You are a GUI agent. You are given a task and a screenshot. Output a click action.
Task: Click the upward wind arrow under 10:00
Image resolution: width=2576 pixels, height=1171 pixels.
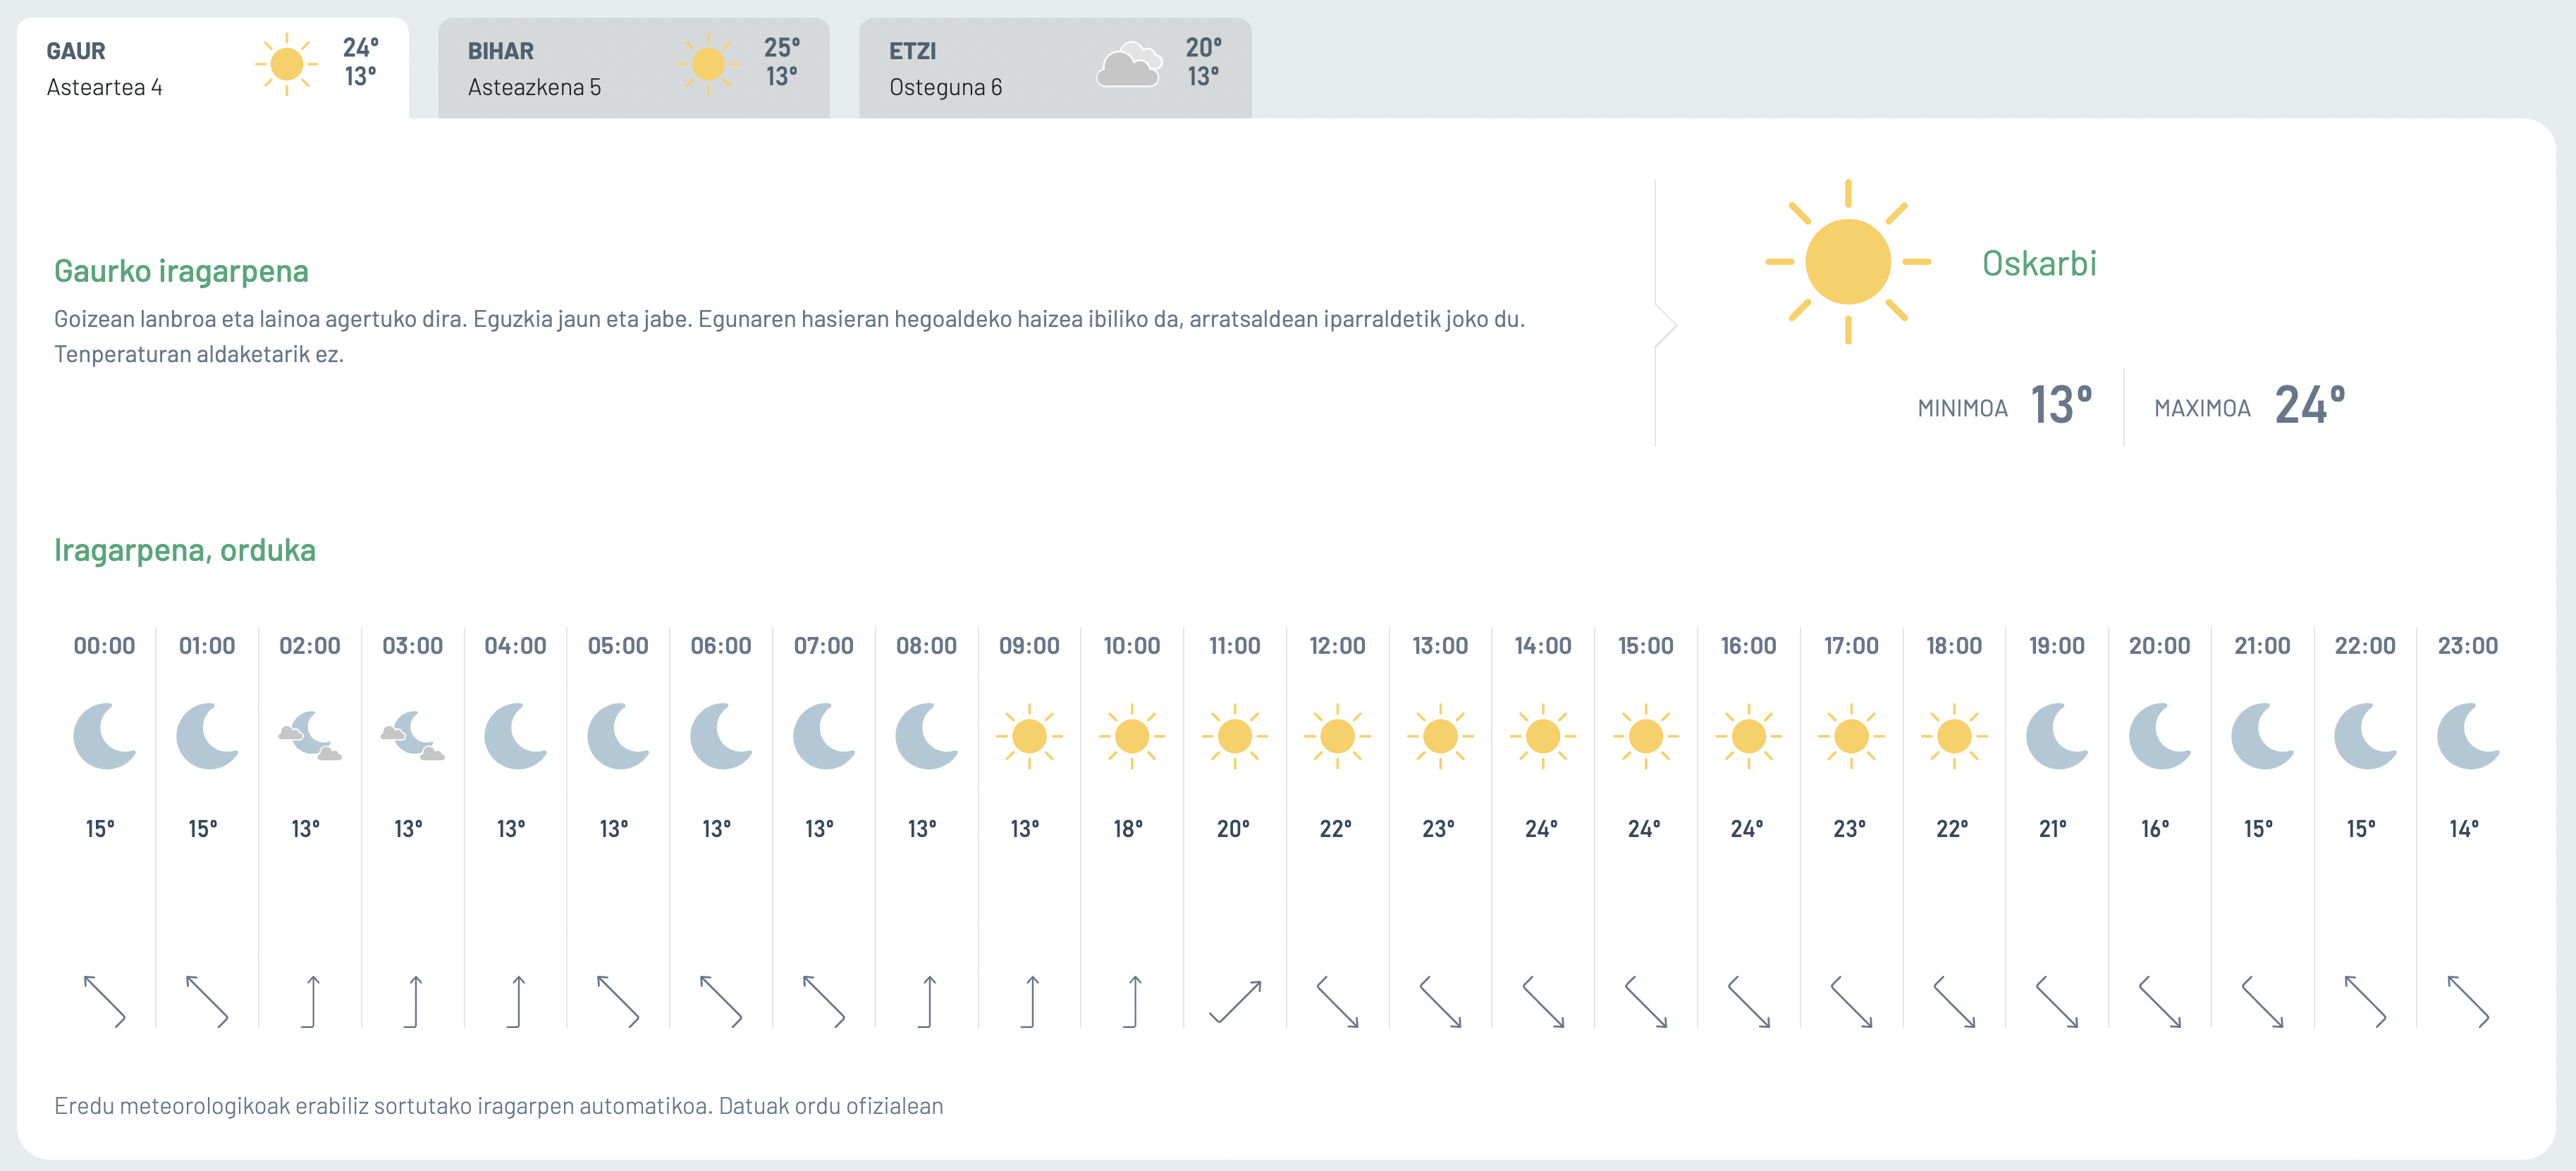(1132, 1001)
